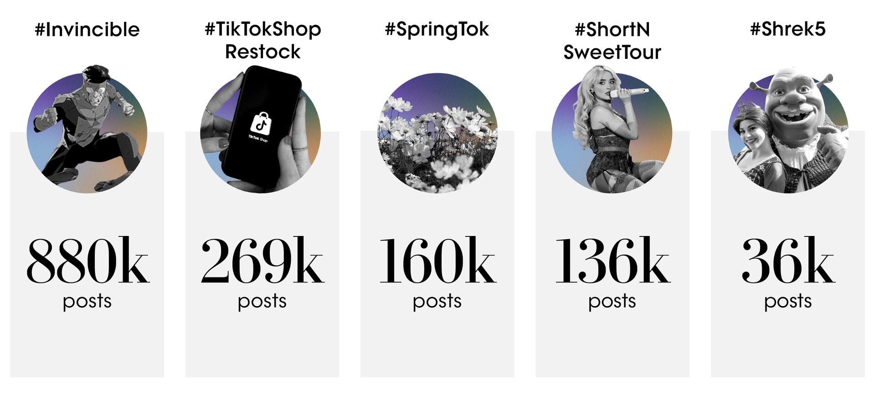Select the #SpringTok hashtag label
Viewport: 875px width, 400px height.
(x=437, y=30)
